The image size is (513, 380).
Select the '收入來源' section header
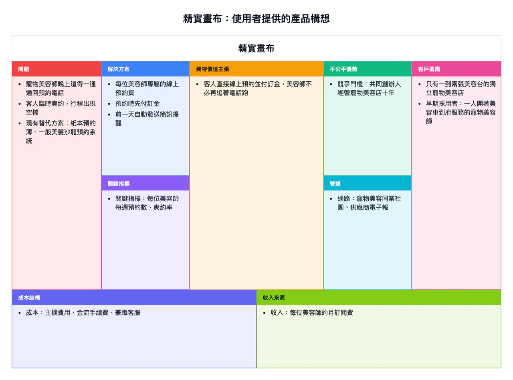point(379,298)
